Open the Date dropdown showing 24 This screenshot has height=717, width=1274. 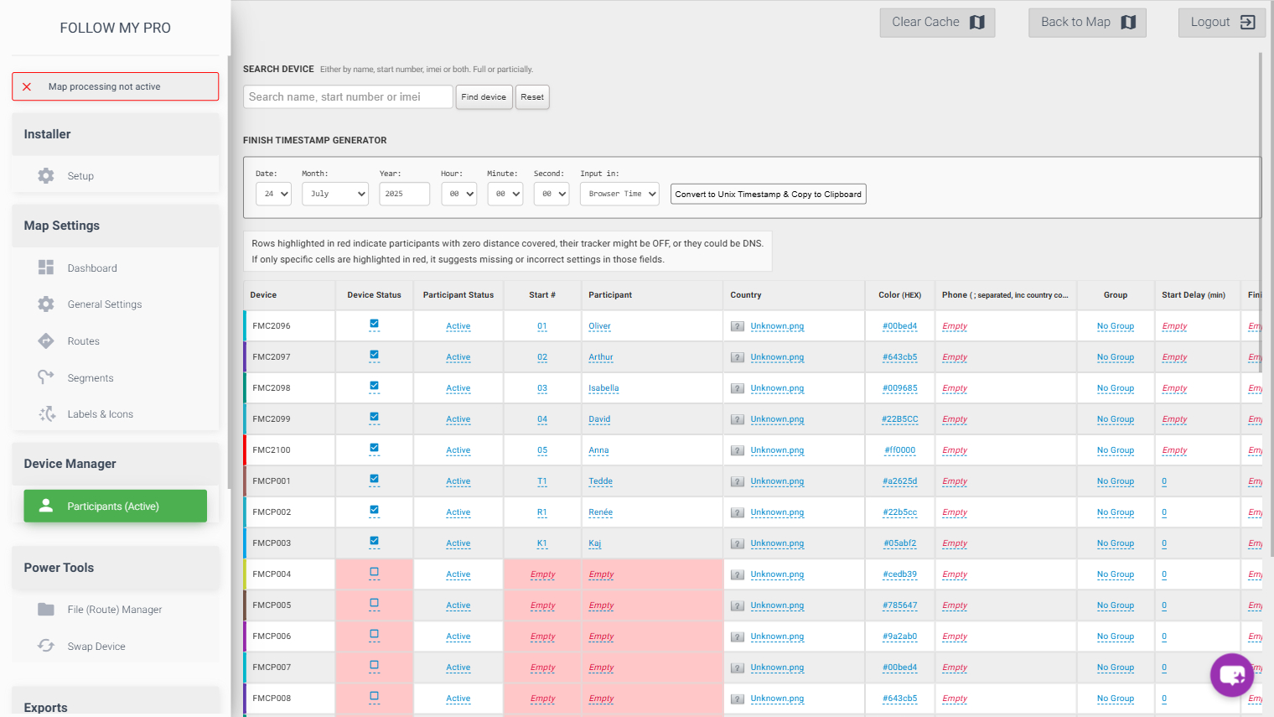273,194
